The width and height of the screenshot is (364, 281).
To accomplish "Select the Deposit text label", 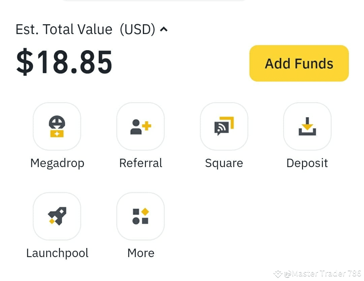I will (307, 163).
